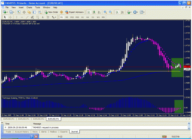Select the Equidistant Channel tool

(x=32, y=17)
